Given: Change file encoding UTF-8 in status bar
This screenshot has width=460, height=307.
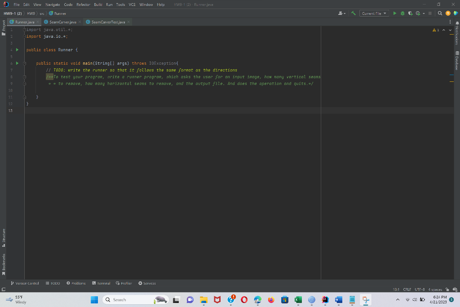Looking at the screenshot, I should [420, 289].
